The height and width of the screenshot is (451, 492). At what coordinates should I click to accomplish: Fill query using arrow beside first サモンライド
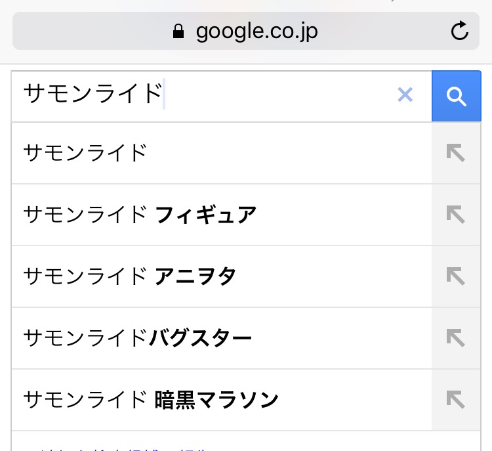pos(455,153)
